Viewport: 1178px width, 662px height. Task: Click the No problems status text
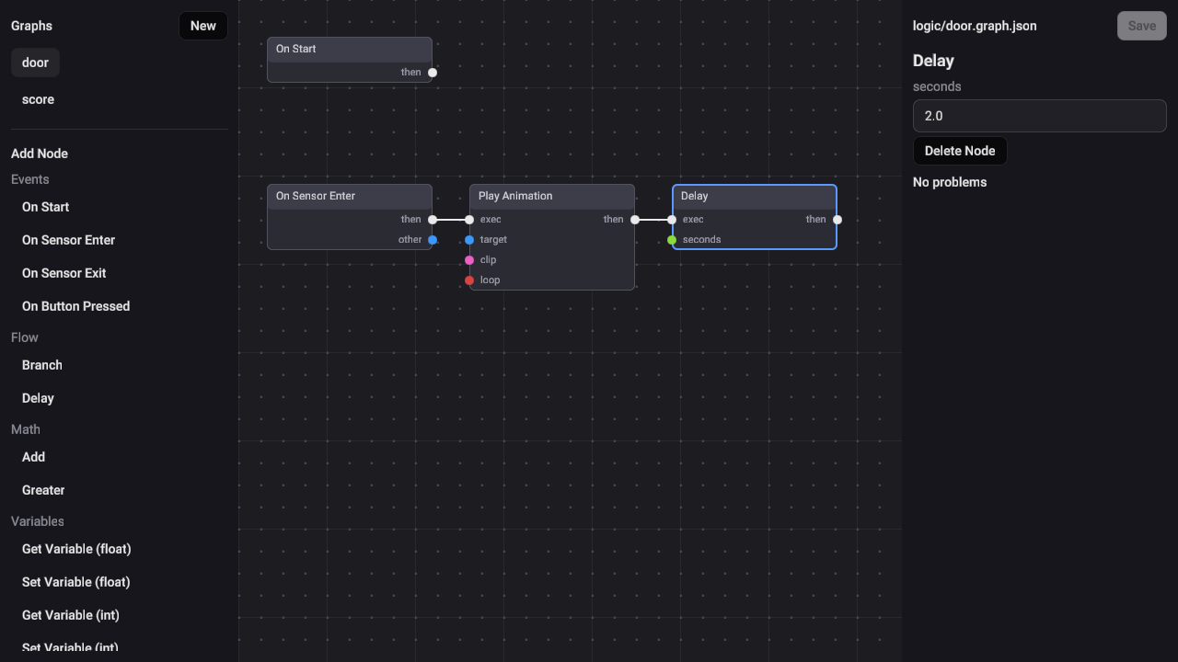[950, 182]
